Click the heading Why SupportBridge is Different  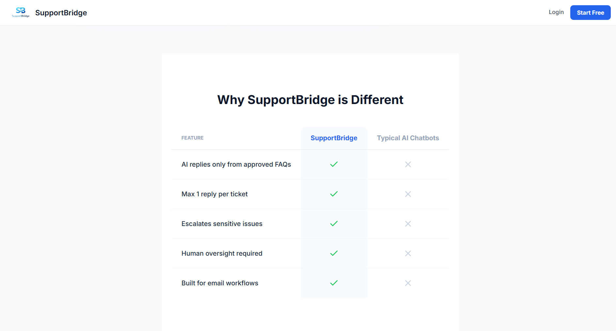310,100
